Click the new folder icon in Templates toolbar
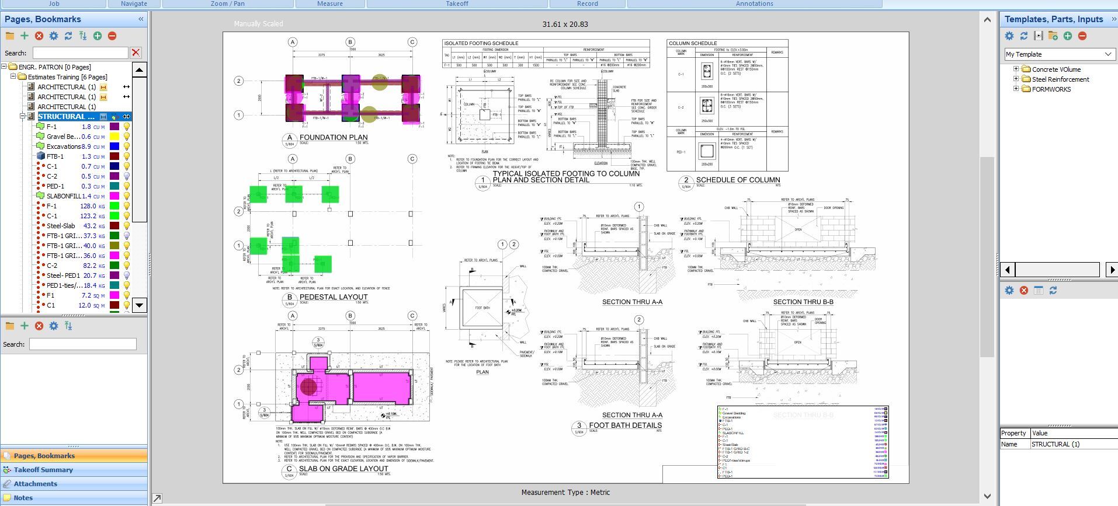The image size is (1118, 506). point(1053,36)
